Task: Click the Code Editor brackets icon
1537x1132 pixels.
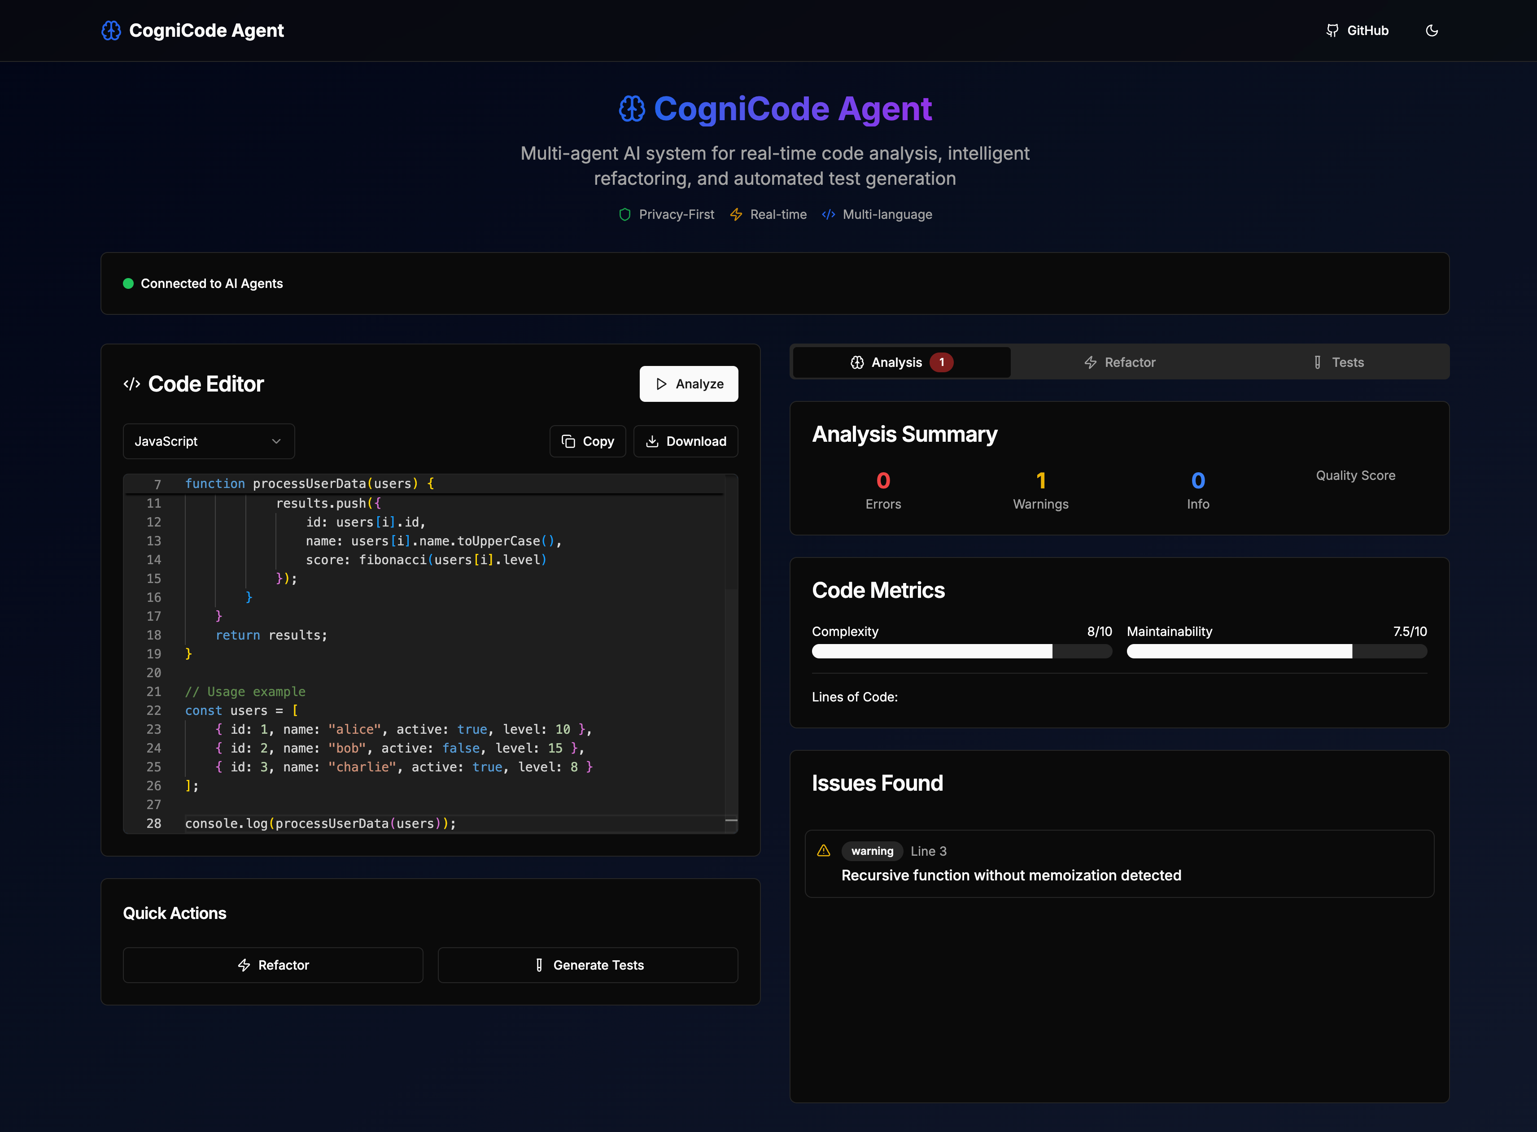Action: click(131, 384)
